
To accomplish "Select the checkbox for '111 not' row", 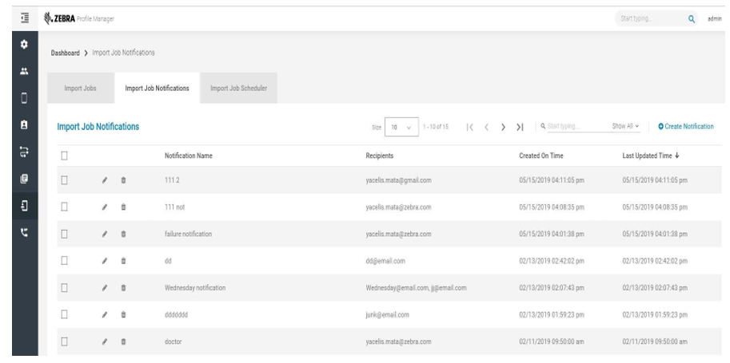I will click(x=62, y=206).
